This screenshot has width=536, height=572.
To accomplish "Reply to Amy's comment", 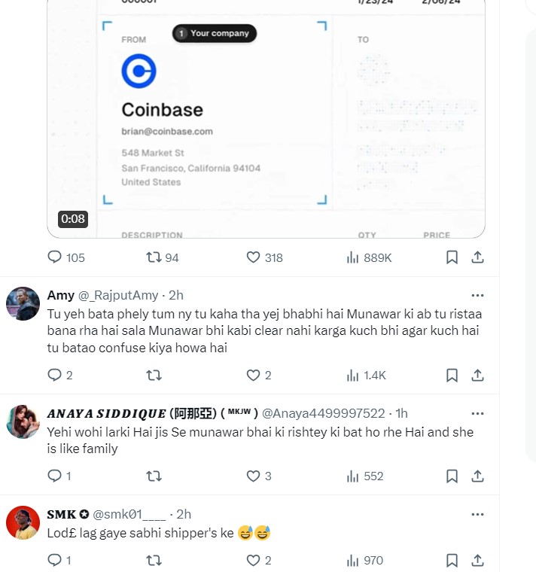I will coord(55,375).
